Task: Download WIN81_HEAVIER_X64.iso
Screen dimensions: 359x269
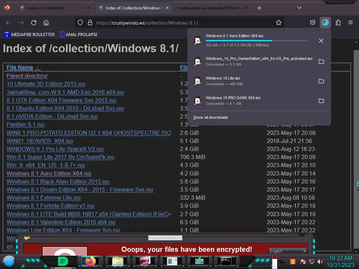Action: 40,141
